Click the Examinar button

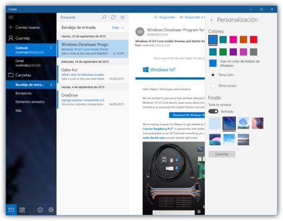(222, 154)
